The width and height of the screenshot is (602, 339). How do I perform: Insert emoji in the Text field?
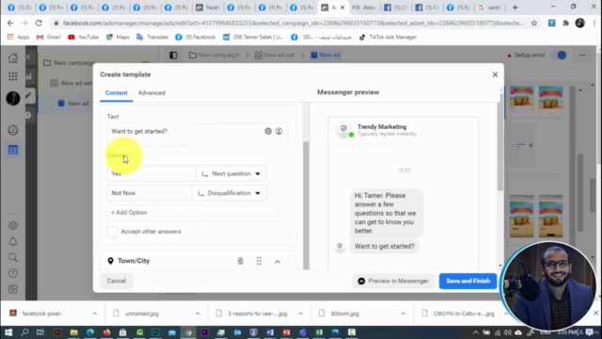coord(268,131)
